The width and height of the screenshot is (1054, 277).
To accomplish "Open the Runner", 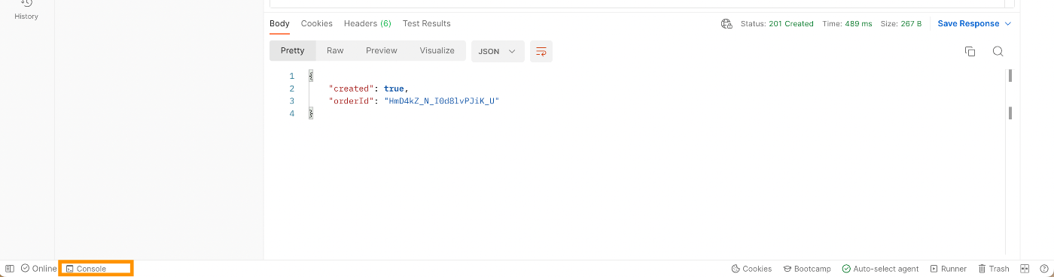I will pos(949,269).
